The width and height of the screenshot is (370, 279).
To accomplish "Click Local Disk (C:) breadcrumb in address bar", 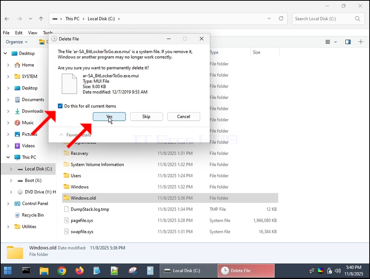I will click(x=101, y=19).
